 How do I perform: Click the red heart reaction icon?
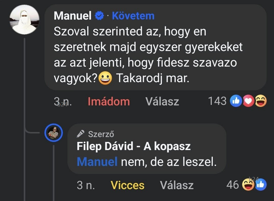pyautogui.click(x=248, y=102)
